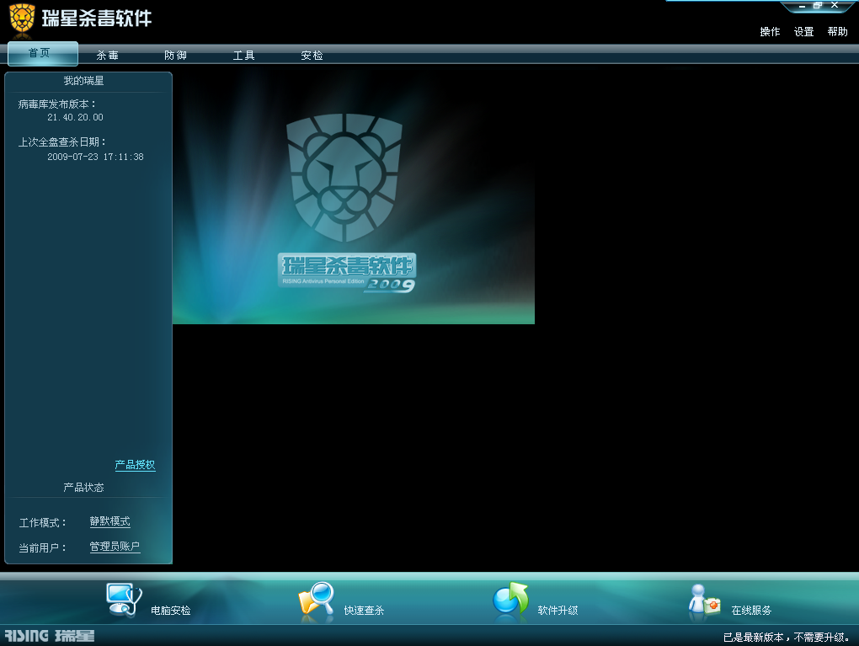
Task: Open the 帮助 help menu
Action: (838, 32)
